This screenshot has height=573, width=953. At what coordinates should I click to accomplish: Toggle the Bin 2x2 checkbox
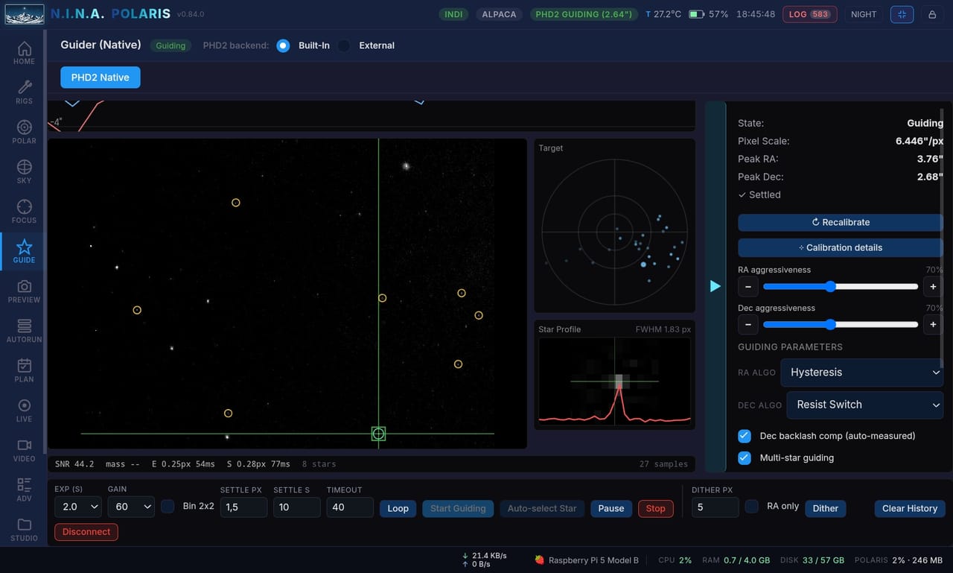point(168,506)
